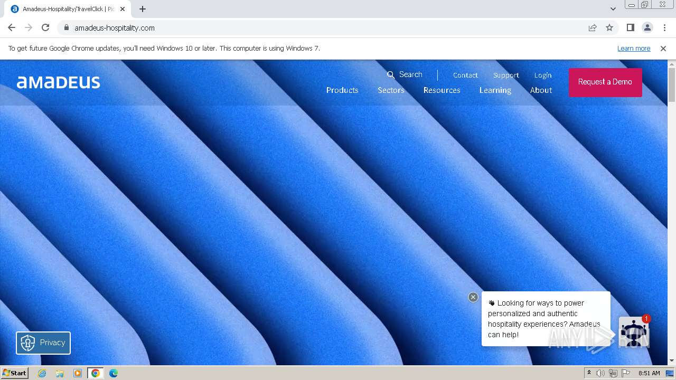Click the 8:51 AM system clock
Screen dimensions: 676x380
tap(649, 373)
